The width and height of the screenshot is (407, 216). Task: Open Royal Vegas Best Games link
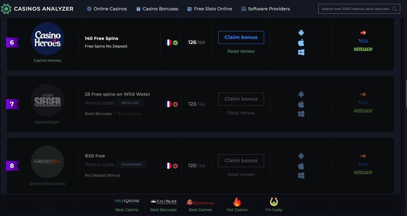(x=200, y=205)
